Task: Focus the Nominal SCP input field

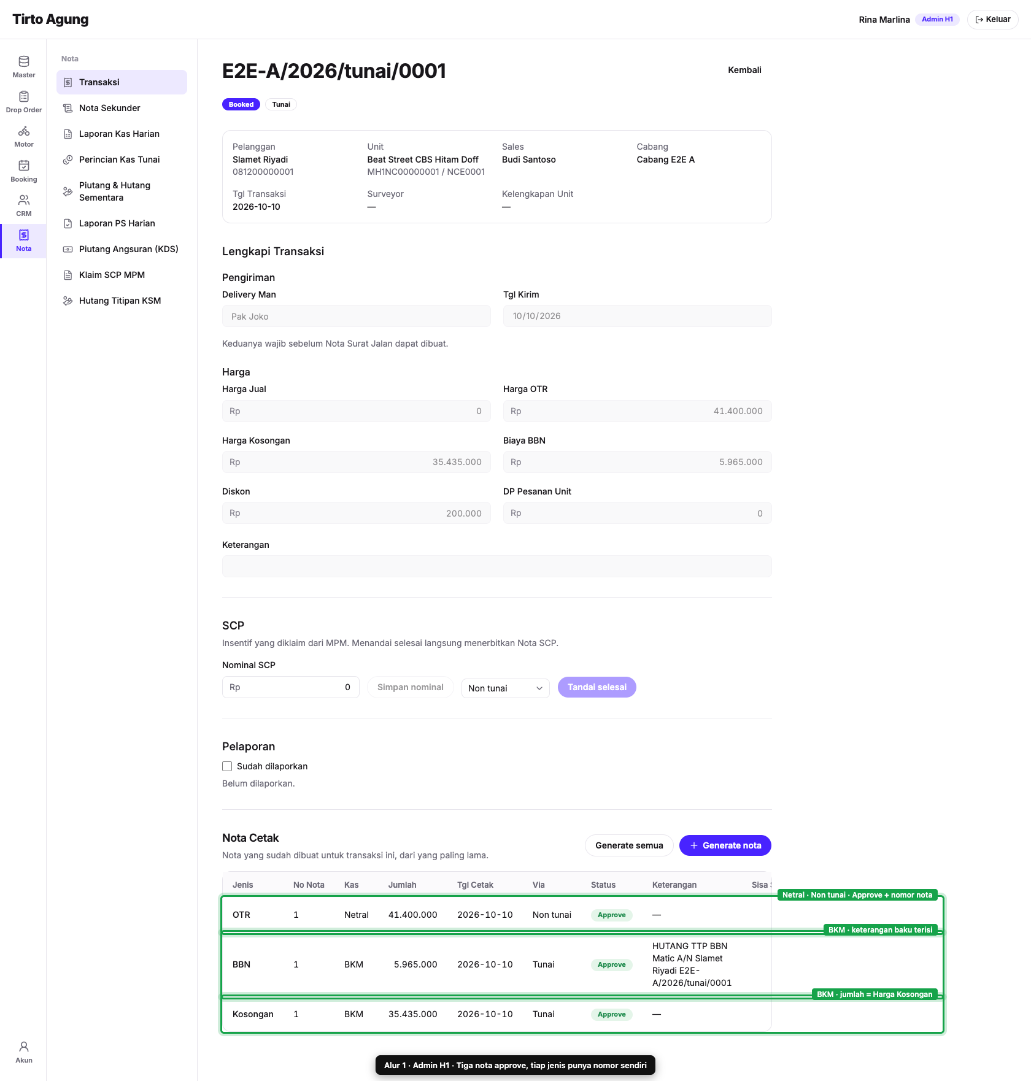Action: 290,687
